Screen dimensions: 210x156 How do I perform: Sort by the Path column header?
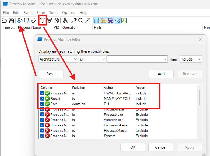pyautogui.click(x=147, y=27)
